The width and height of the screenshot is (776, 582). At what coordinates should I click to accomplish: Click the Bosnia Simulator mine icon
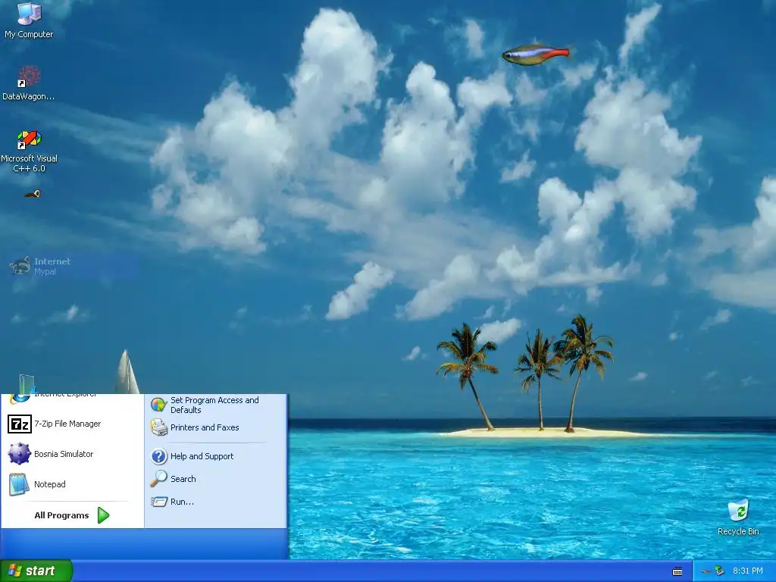point(20,454)
